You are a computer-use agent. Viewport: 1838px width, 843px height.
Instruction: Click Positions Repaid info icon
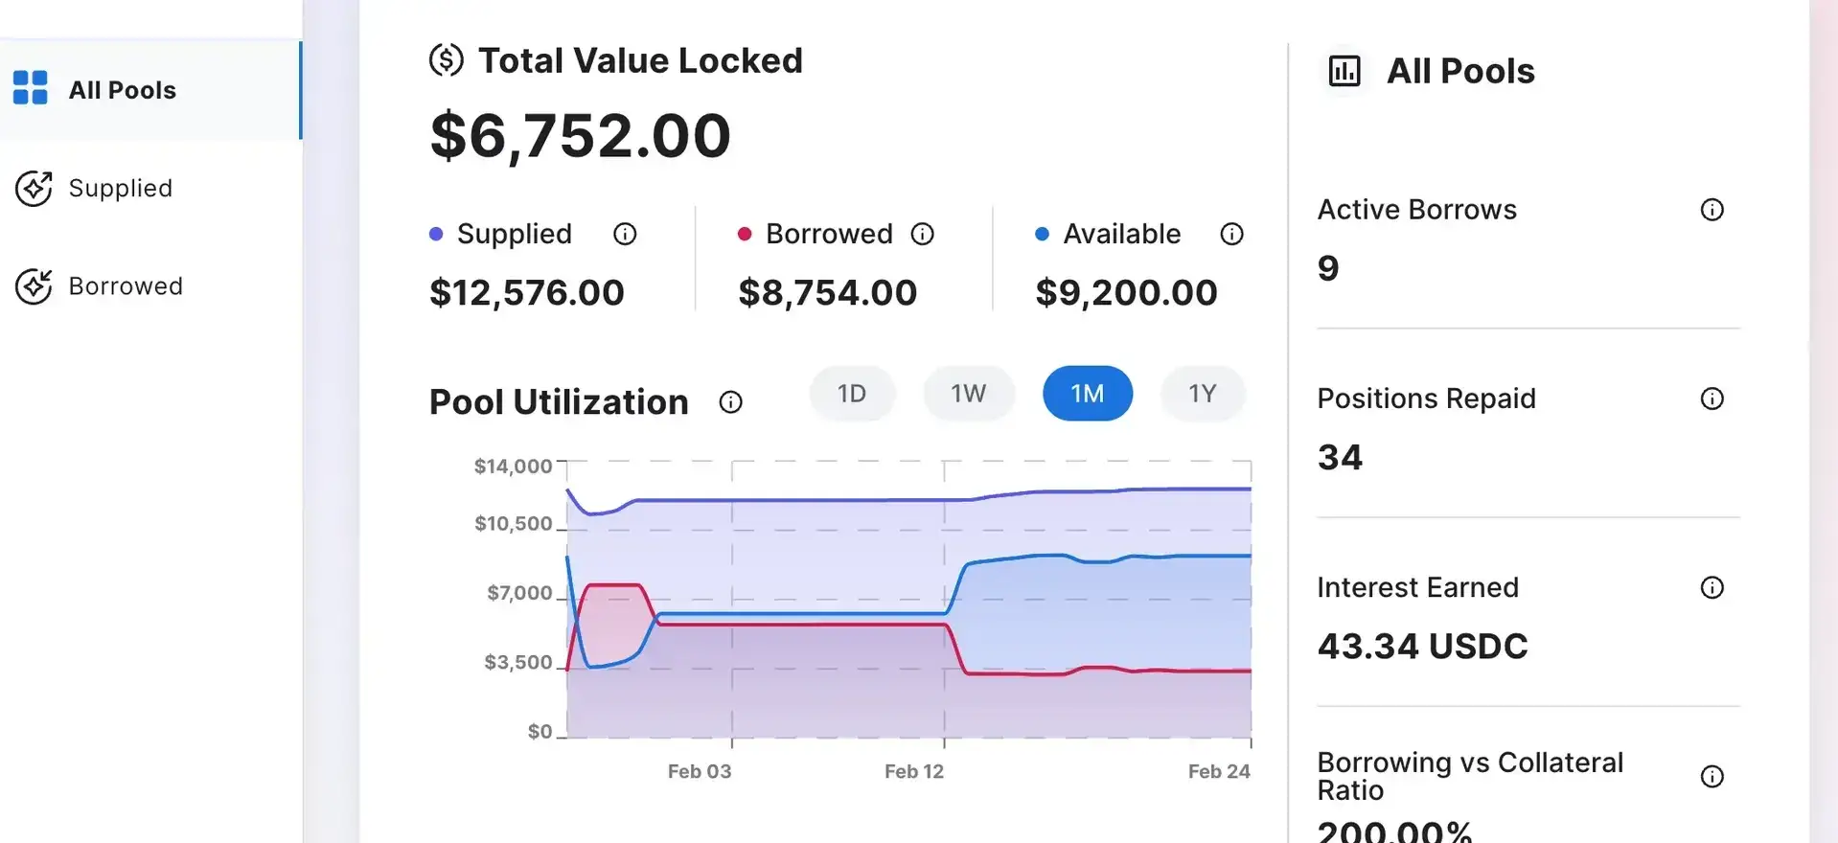tap(1712, 399)
